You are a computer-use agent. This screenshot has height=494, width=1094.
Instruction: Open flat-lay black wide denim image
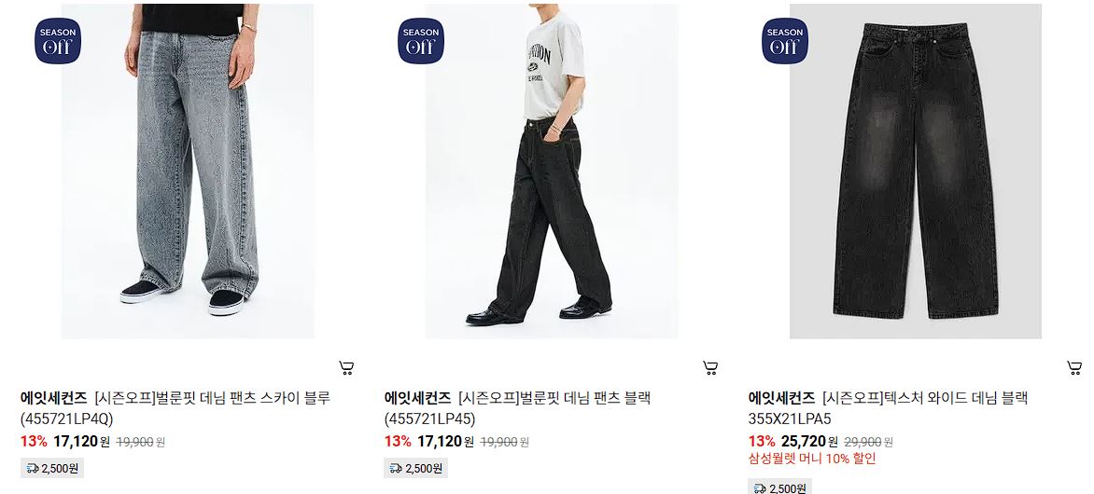click(x=916, y=171)
